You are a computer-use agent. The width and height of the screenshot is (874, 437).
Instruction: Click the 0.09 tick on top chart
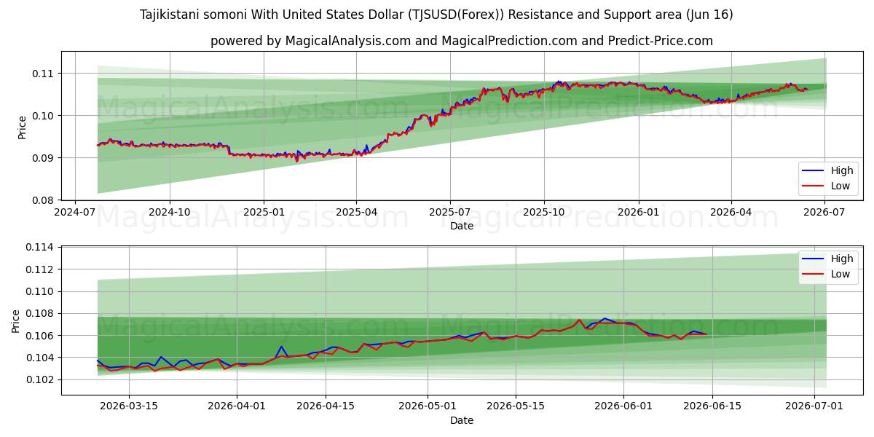point(43,158)
